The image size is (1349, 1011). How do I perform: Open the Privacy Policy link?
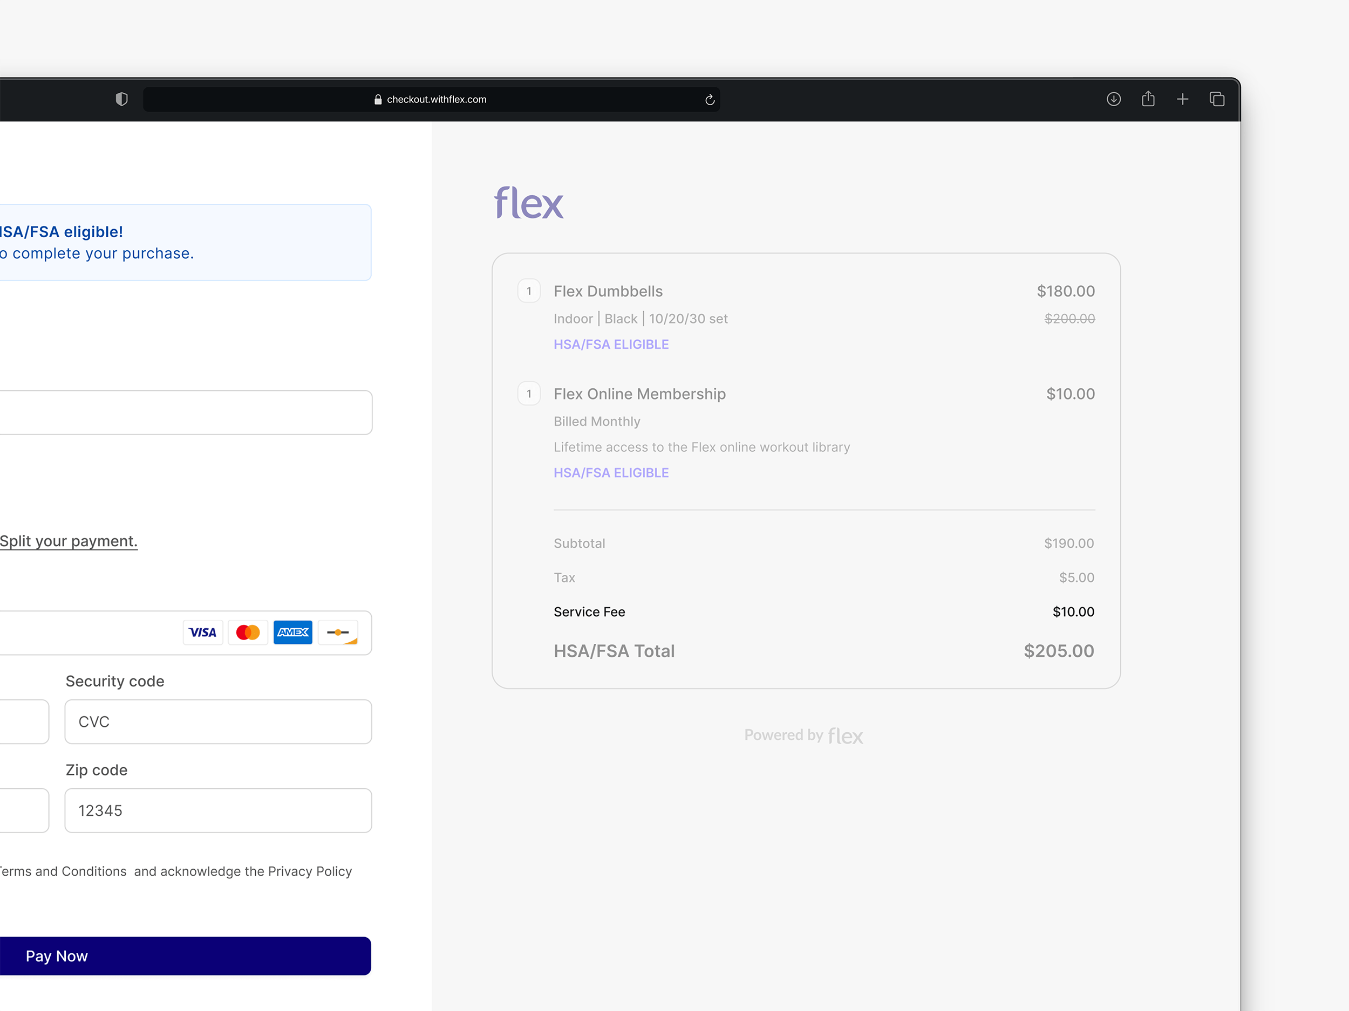click(310, 871)
